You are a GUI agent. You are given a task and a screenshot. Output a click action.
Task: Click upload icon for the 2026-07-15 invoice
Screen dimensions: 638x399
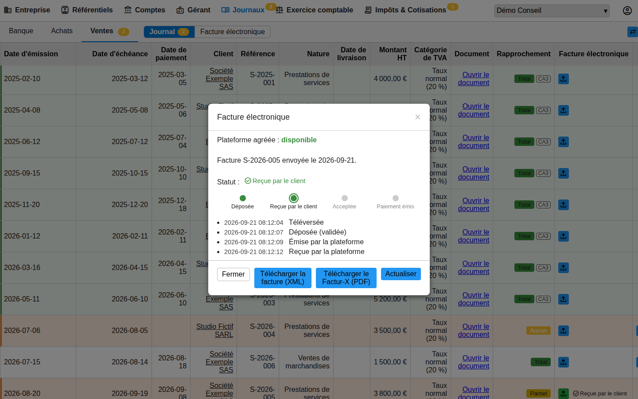564,362
